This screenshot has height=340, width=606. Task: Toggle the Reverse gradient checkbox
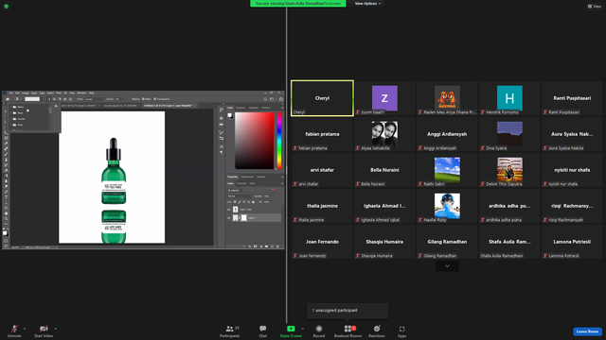tap(131, 99)
